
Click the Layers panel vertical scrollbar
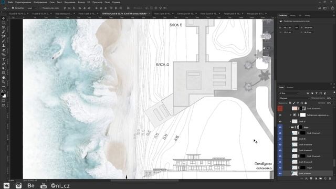[334, 163]
